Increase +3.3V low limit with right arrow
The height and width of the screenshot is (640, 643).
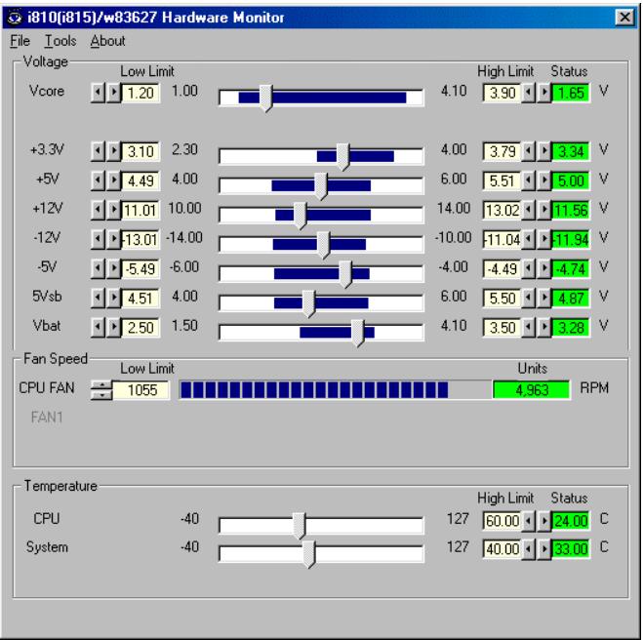click(x=113, y=151)
